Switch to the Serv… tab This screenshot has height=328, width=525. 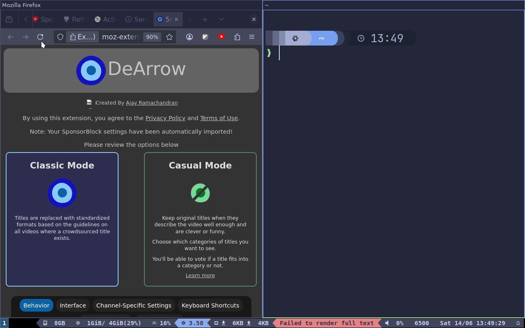[136, 19]
